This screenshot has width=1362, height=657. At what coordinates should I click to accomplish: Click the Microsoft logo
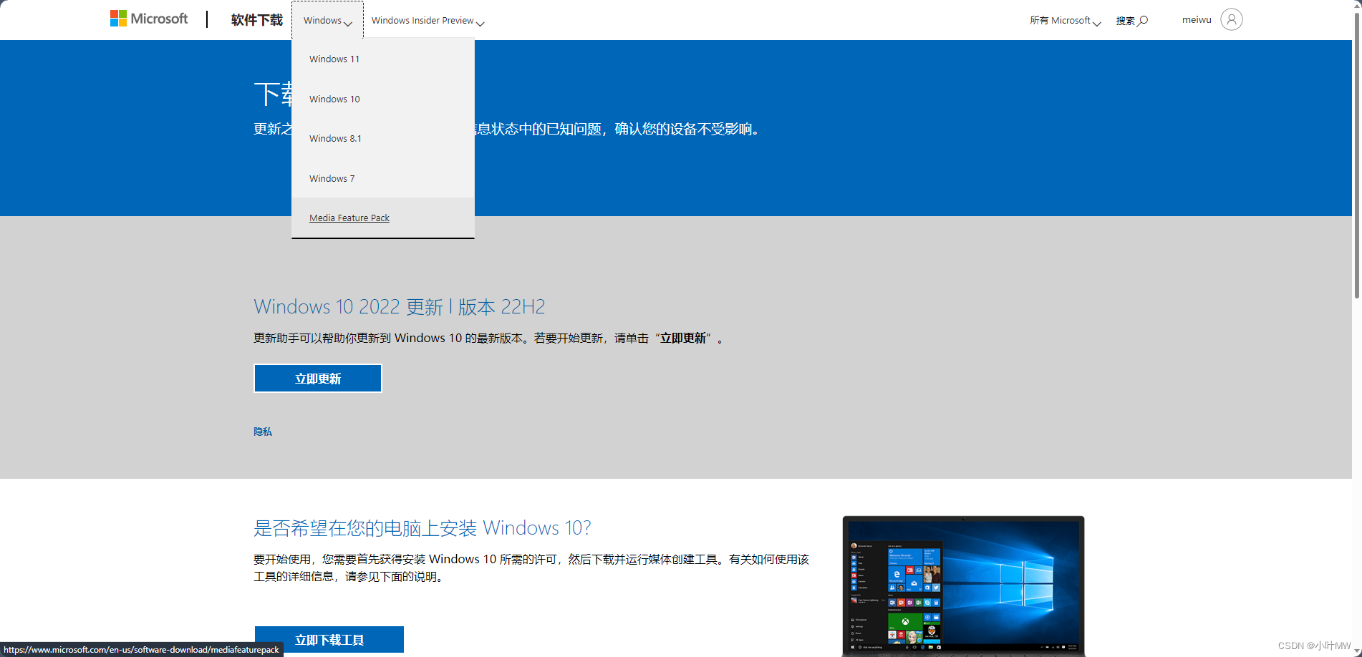point(149,19)
